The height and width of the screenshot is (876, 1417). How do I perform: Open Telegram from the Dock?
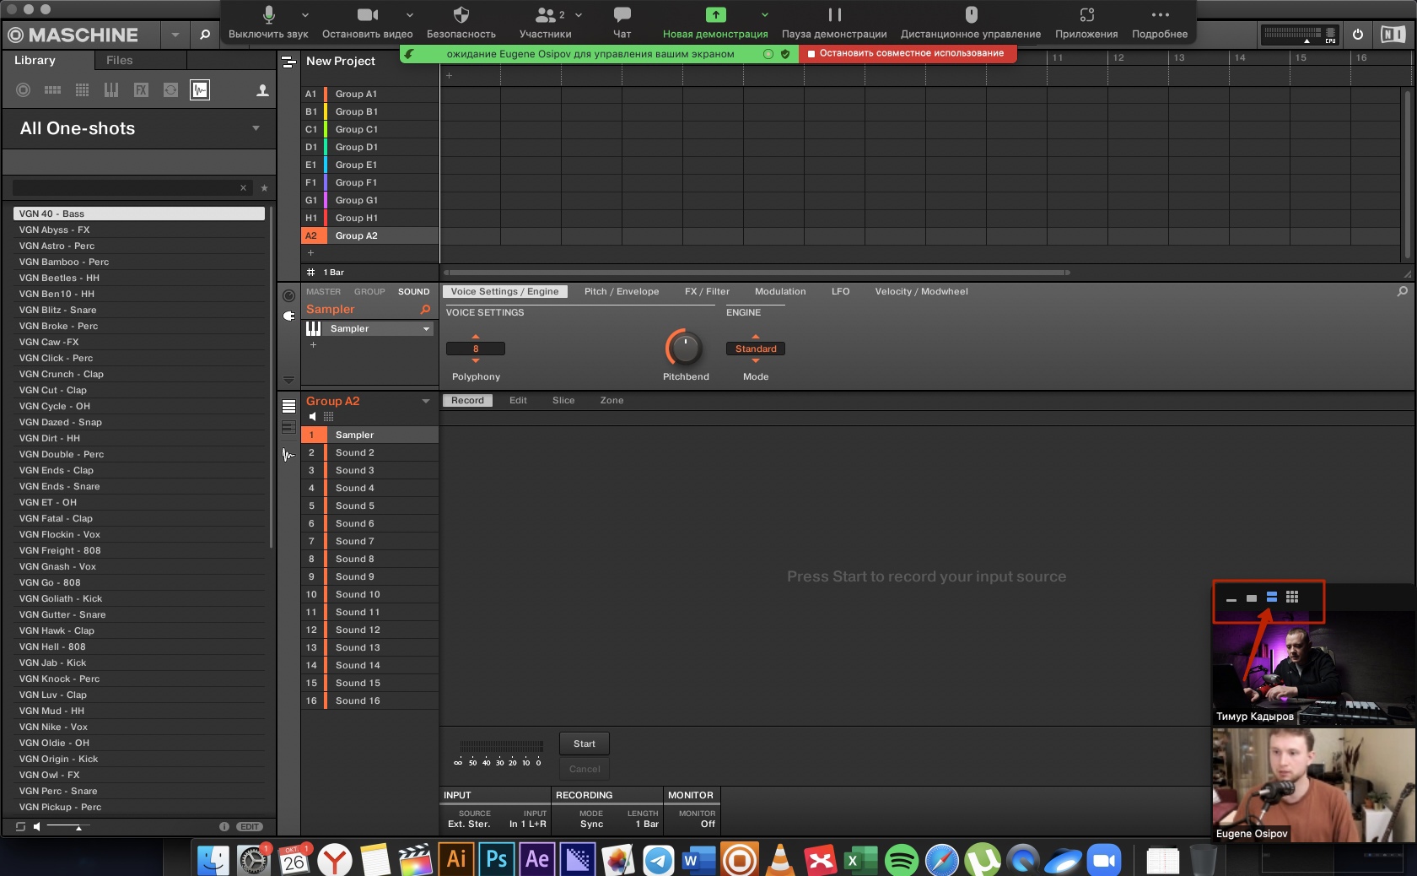click(x=658, y=861)
